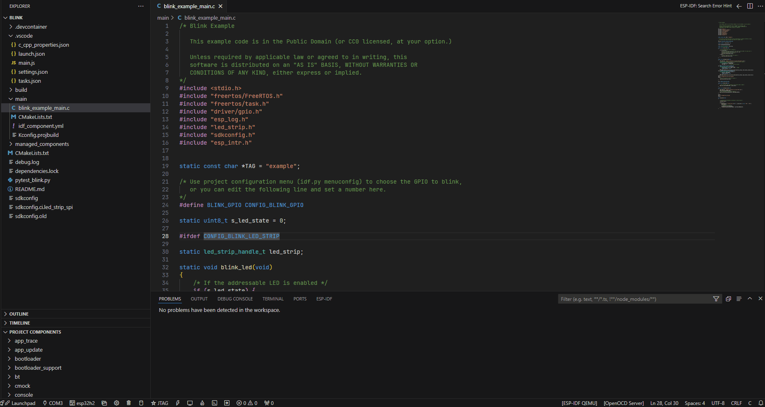Flash the device with the lightning bolt icon
This screenshot has height=407, width=765.
coord(177,403)
